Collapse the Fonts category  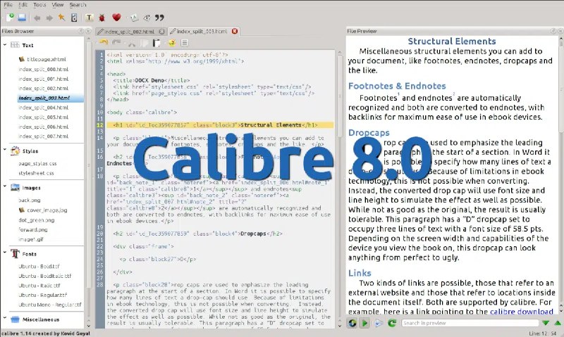point(5,253)
